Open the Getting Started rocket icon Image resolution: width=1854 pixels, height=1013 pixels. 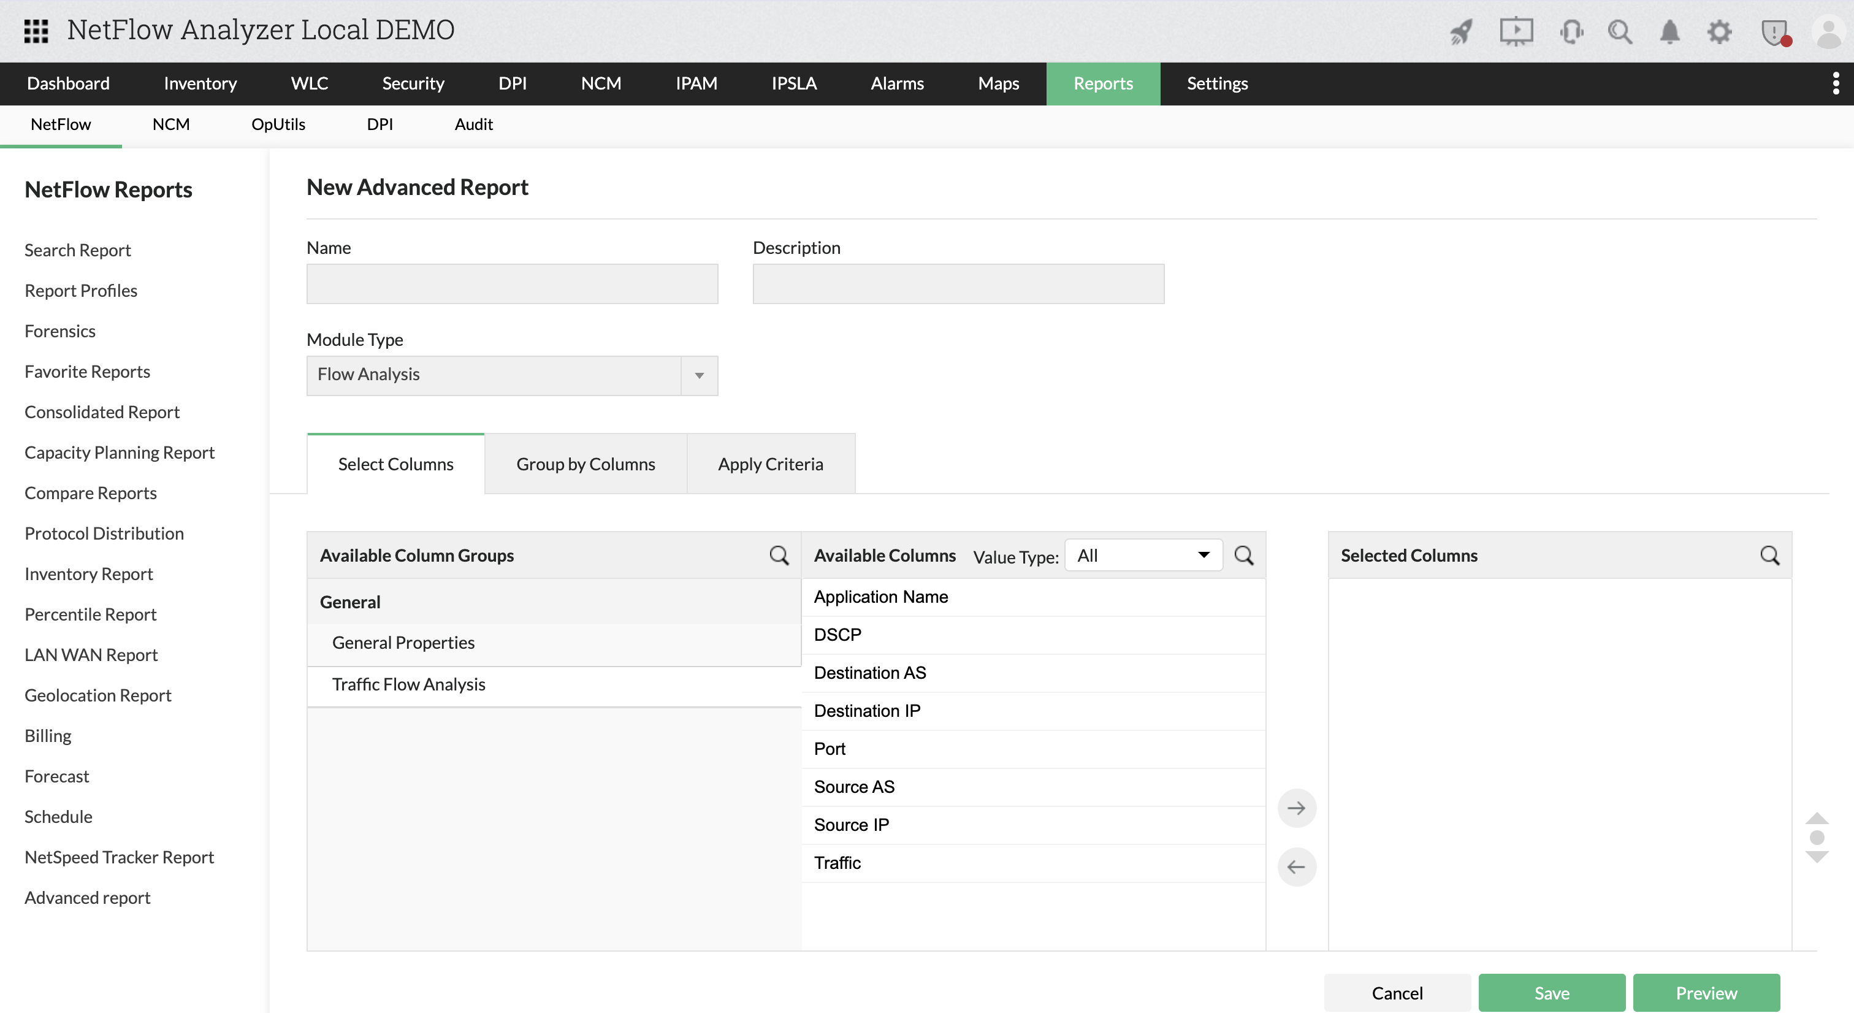pos(1461,32)
